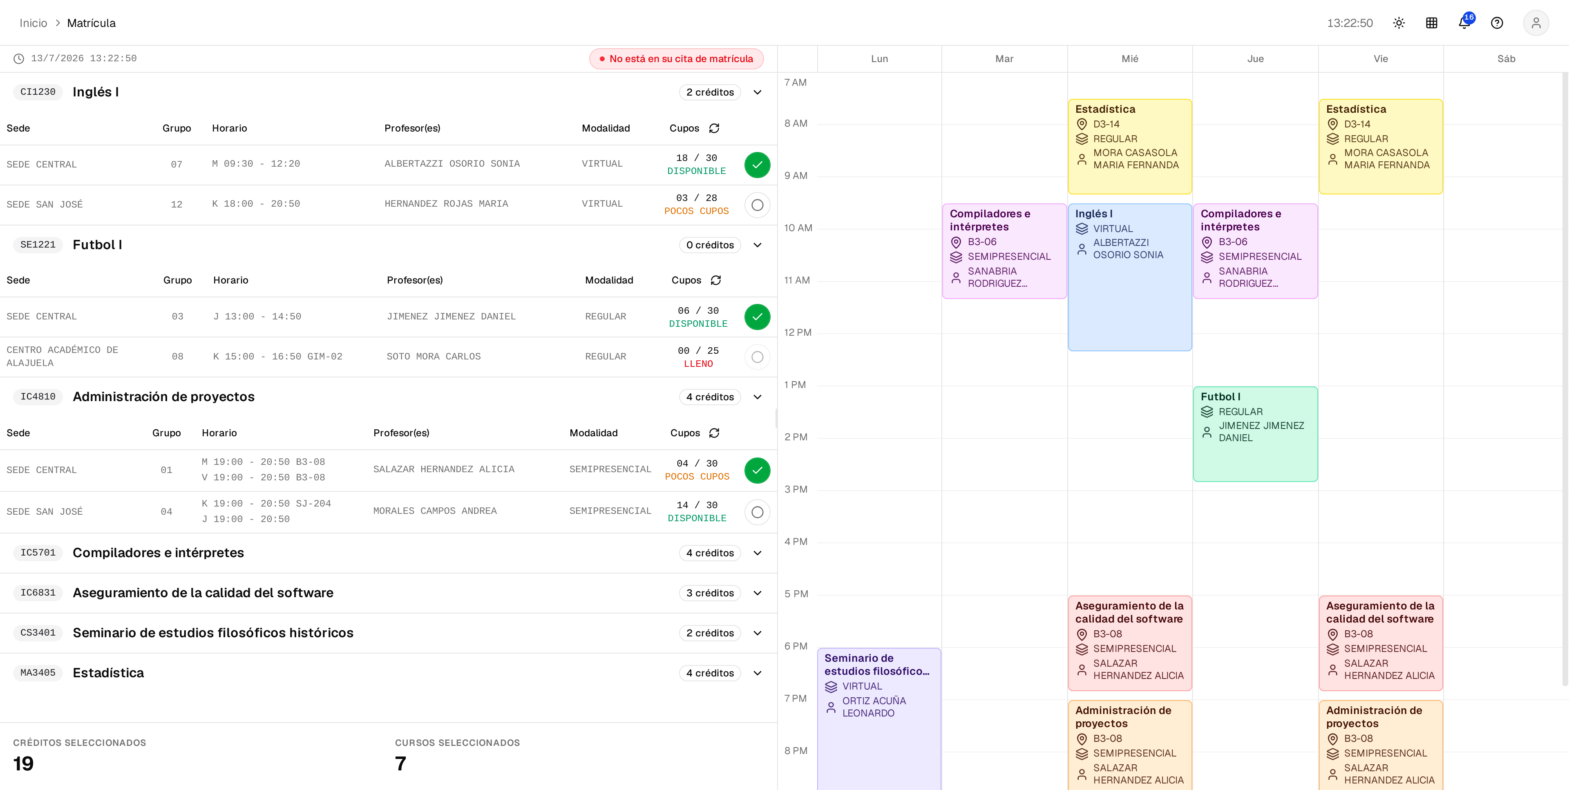Toggle the light/dark theme sun icon

pos(1399,23)
